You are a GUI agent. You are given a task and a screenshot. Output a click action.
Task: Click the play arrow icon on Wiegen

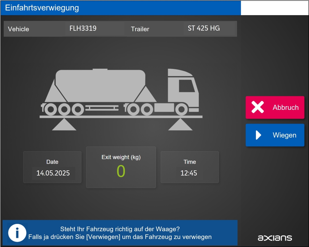click(x=258, y=135)
